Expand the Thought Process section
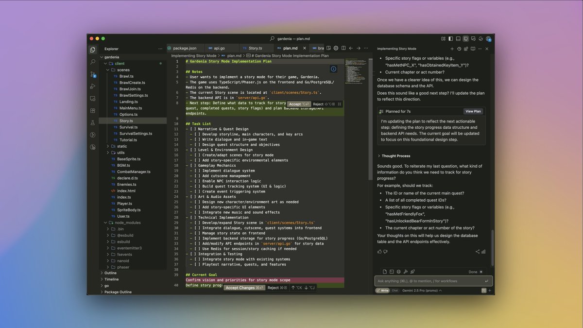Image resolution: width=583 pixels, height=328 pixels. (x=394, y=156)
